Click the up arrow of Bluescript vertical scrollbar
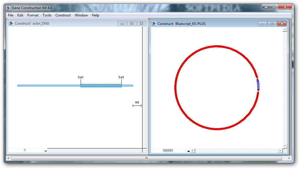The width and height of the screenshot is (300, 169). (x=285, y=29)
